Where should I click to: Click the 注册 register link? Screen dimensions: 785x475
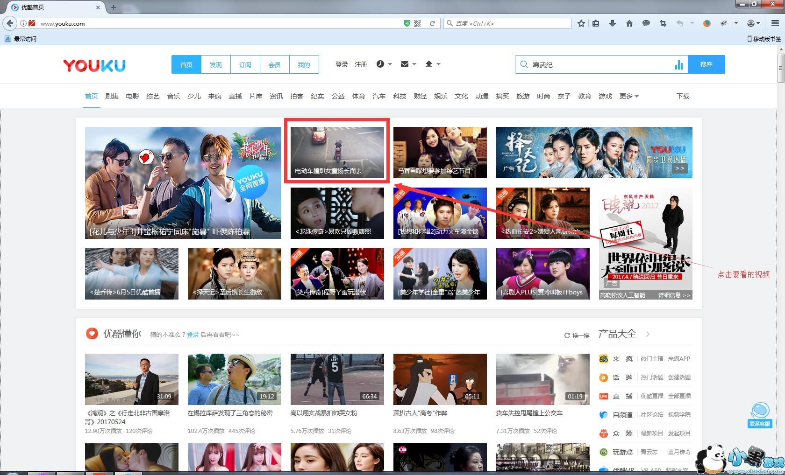click(361, 64)
